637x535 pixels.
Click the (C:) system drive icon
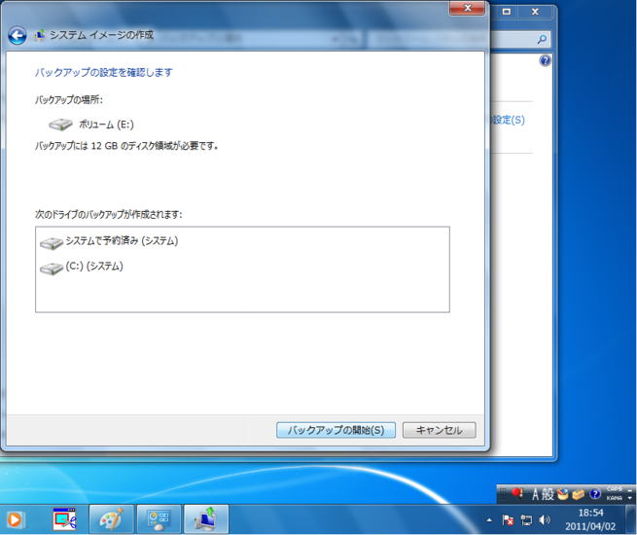click(52, 268)
